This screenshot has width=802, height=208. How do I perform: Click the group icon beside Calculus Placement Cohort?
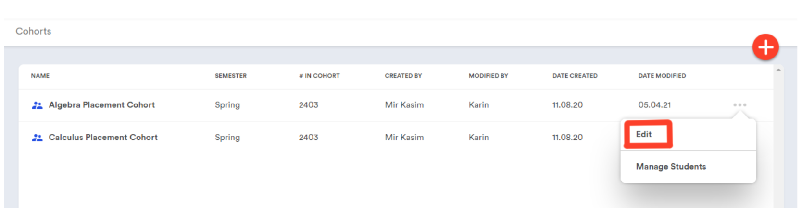pos(37,138)
